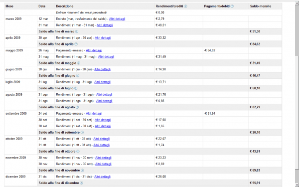
Task: Click the Saldo mensile column header
Action: point(261,6)
